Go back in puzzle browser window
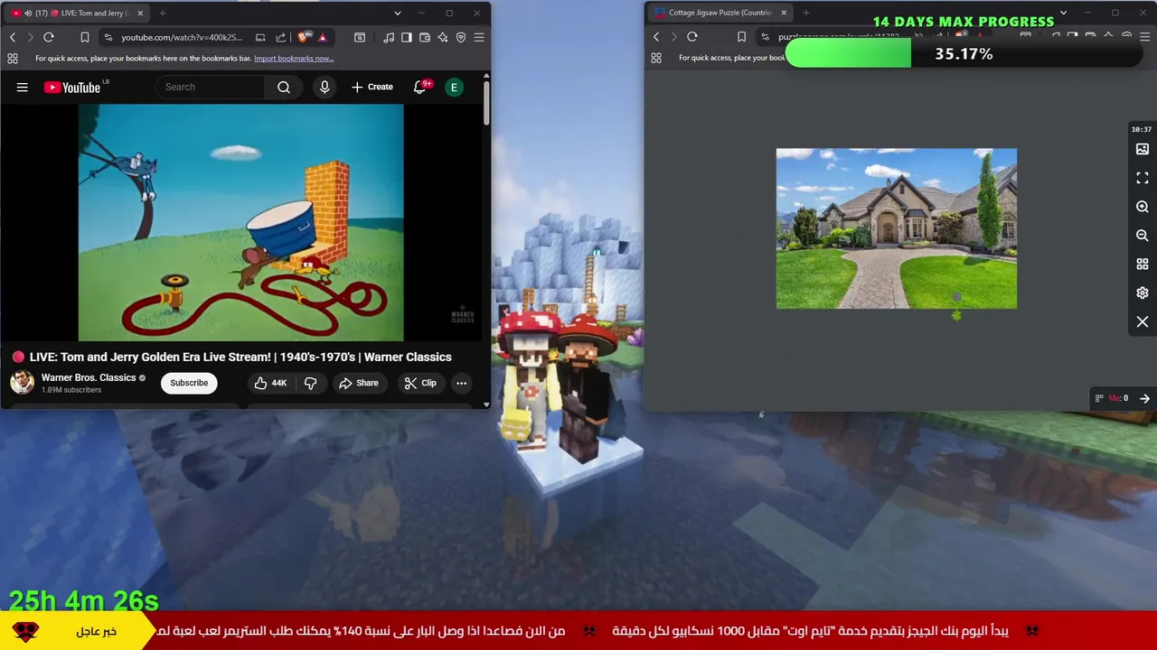Viewport: 1157px width, 650px height. coord(656,37)
